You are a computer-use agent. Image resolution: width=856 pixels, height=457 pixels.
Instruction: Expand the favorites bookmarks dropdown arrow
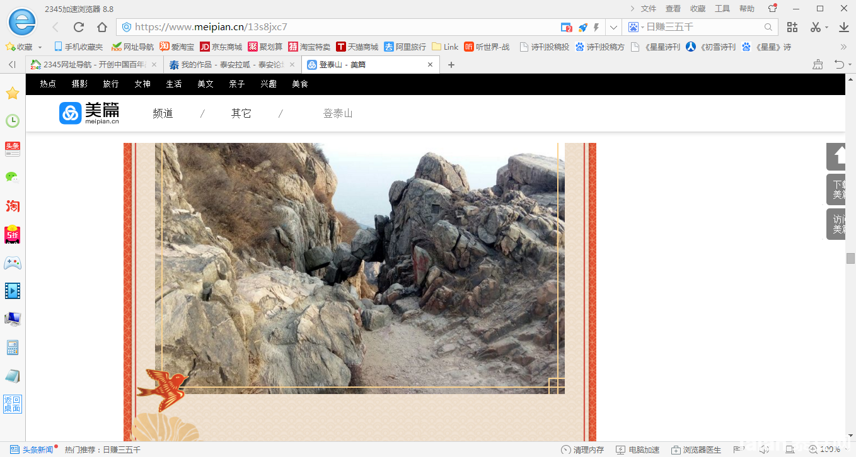[40, 47]
